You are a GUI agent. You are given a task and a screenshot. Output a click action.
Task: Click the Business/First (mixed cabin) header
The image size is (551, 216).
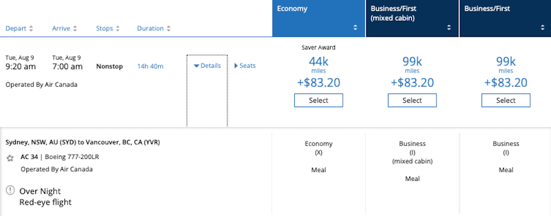[412, 19]
